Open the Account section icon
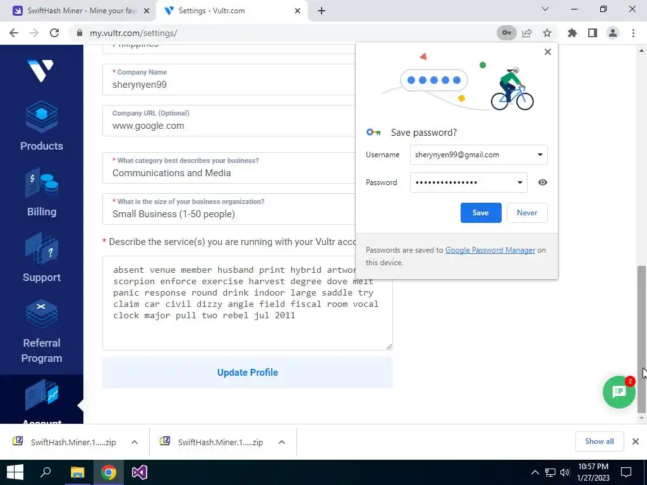The width and height of the screenshot is (647, 485). click(42, 395)
